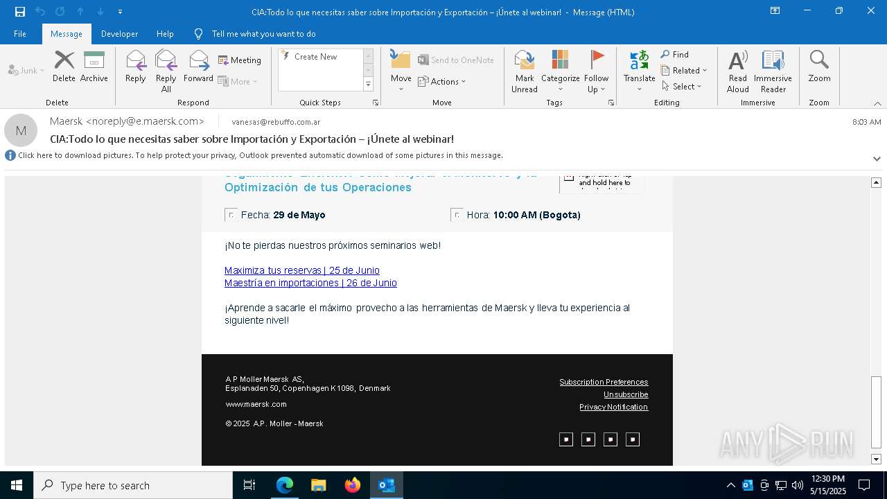Open Immersive Reader
Screen dimensions: 887x499
[773, 71]
